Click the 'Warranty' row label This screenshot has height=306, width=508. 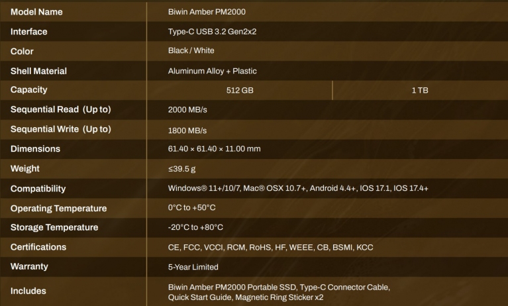pyautogui.click(x=29, y=266)
